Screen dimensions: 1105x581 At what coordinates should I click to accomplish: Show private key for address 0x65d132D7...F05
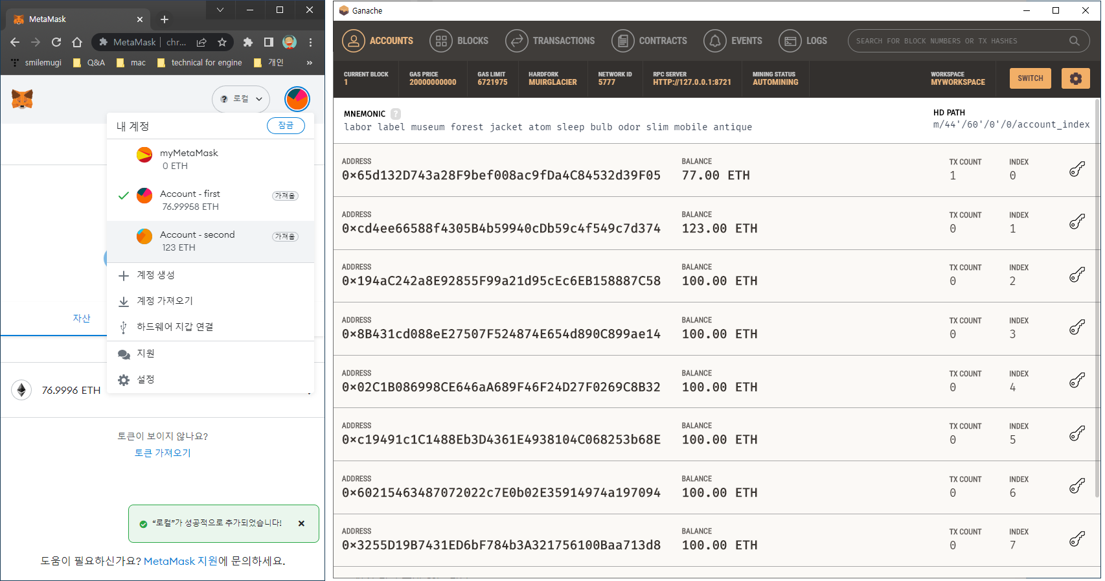click(1077, 169)
